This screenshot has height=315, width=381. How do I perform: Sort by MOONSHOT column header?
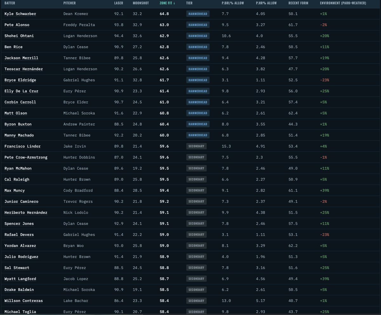tap(140, 3)
